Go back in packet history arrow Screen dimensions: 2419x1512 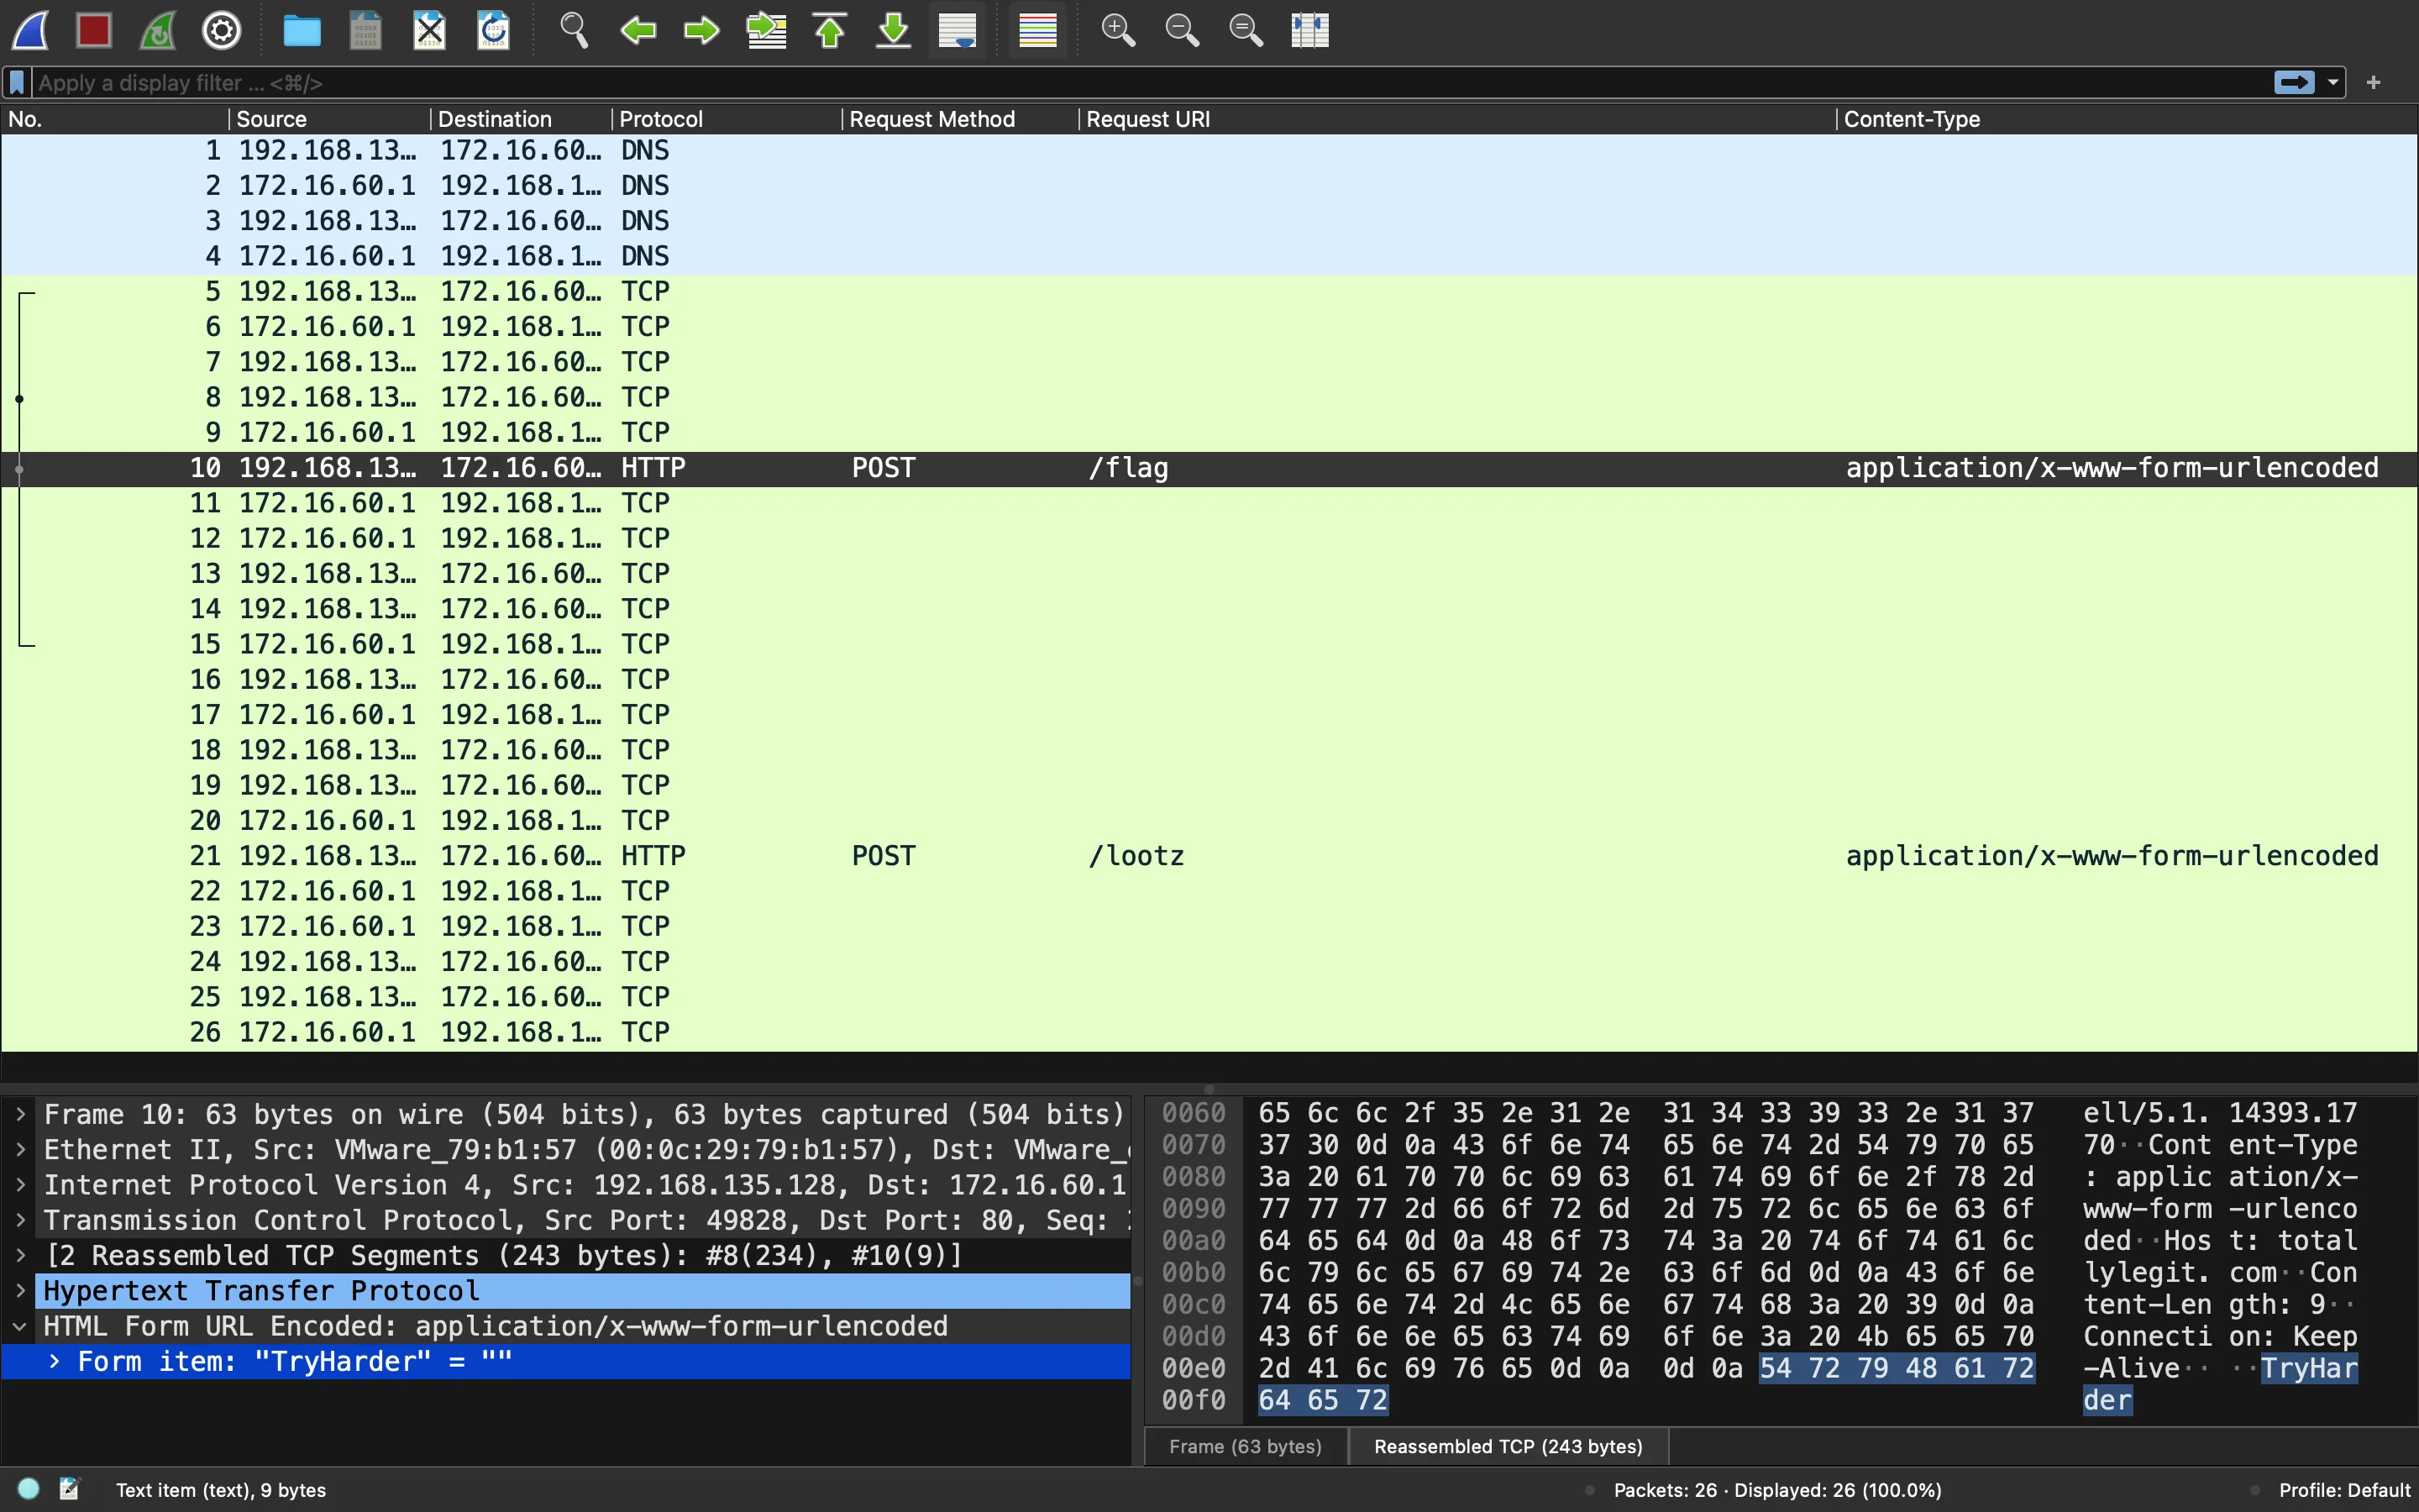click(638, 30)
